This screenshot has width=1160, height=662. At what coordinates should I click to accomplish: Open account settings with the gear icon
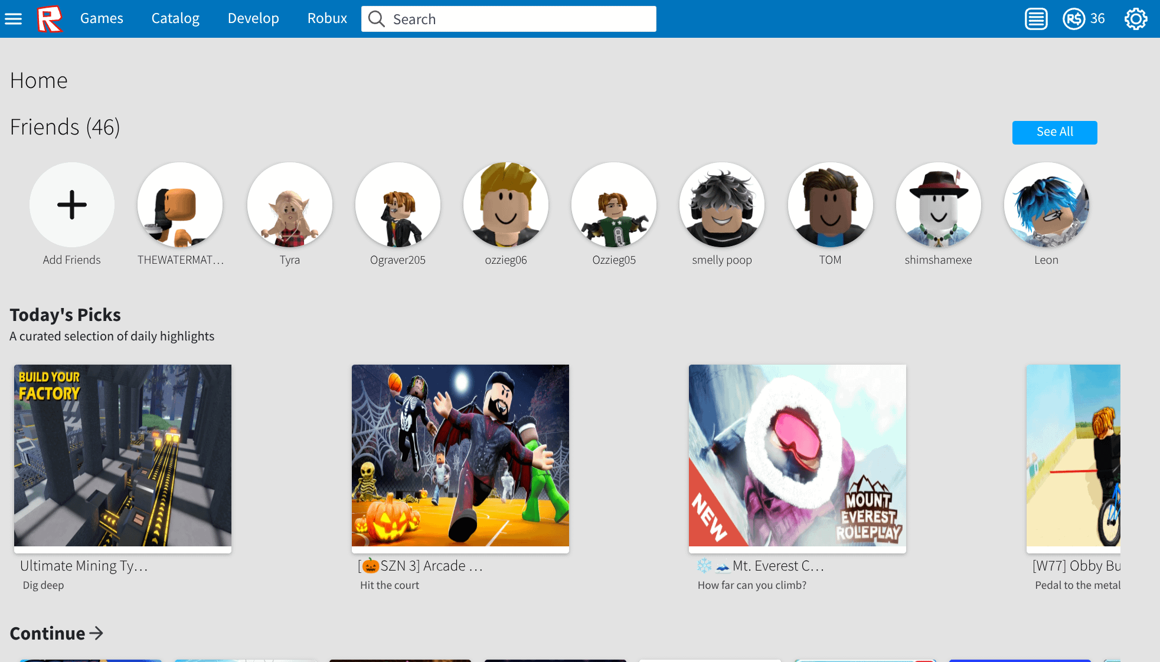point(1136,18)
